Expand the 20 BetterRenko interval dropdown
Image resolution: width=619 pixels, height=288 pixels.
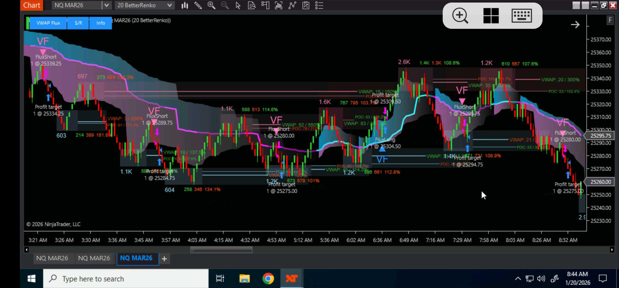tap(169, 5)
